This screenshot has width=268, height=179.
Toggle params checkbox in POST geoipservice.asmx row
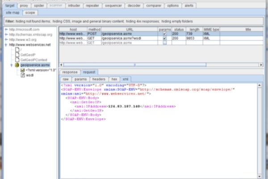pos(164,34)
